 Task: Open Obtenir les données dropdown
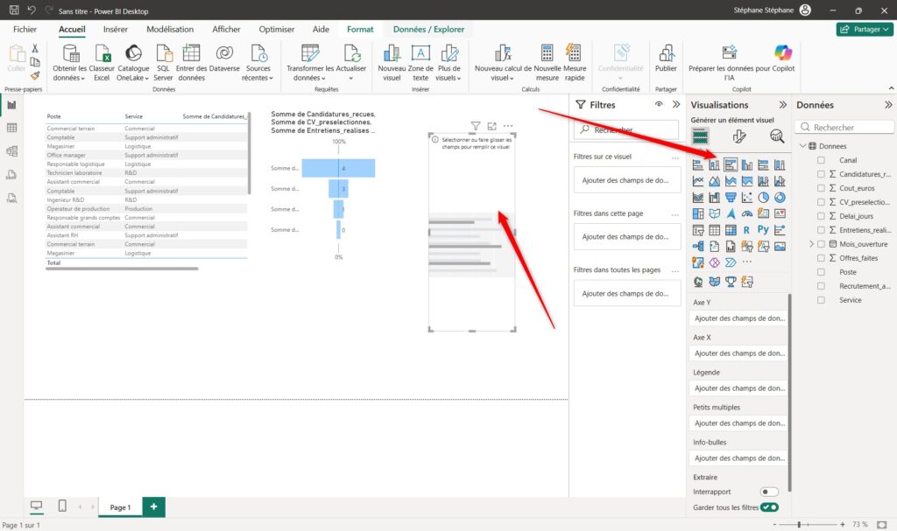click(x=69, y=63)
